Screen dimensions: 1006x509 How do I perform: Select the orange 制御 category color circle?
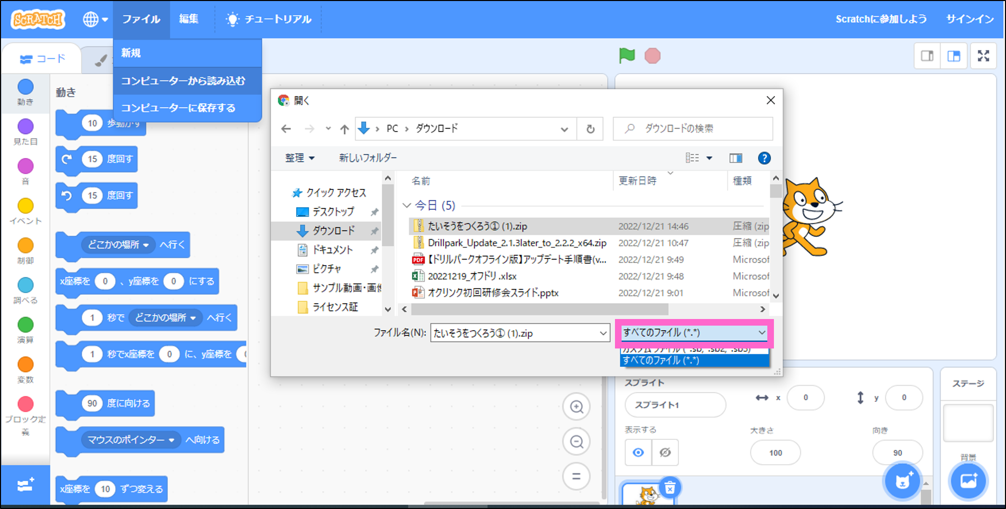click(25, 246)
